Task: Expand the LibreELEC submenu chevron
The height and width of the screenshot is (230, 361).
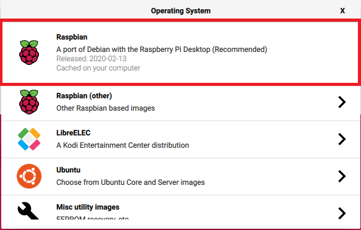Action: coord(342,139)
